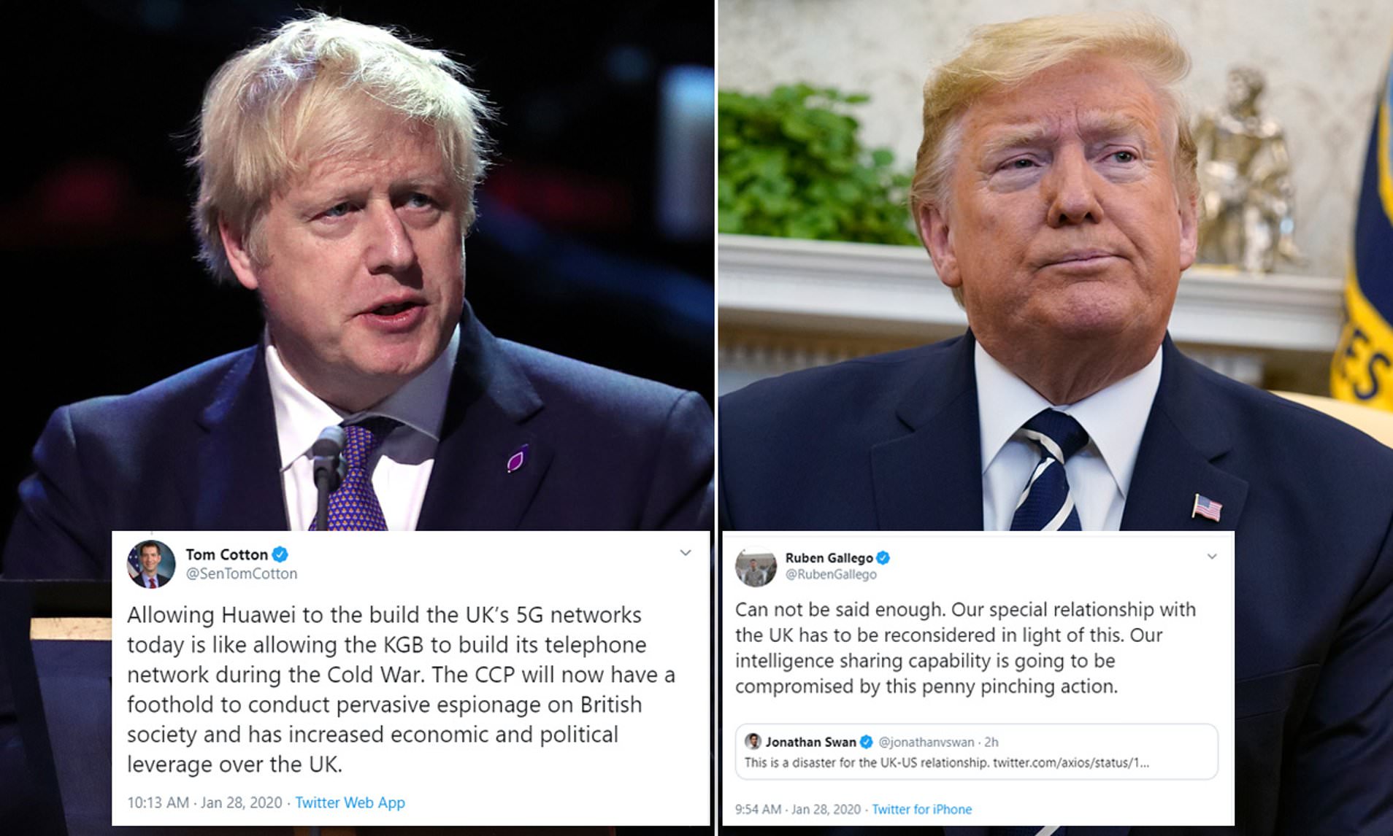Click Ruben Gallego's profile avatar
The image size is (1393, 836).
click(x=756, y=566)
